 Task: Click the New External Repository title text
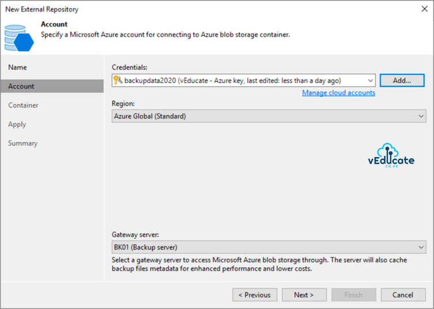point(42,9)
